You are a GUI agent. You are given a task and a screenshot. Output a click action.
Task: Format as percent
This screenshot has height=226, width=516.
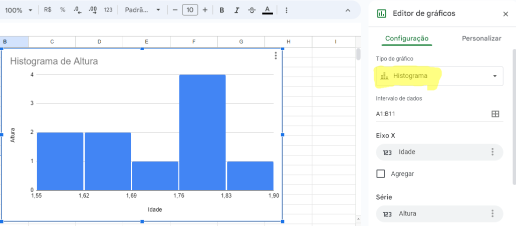63,10
